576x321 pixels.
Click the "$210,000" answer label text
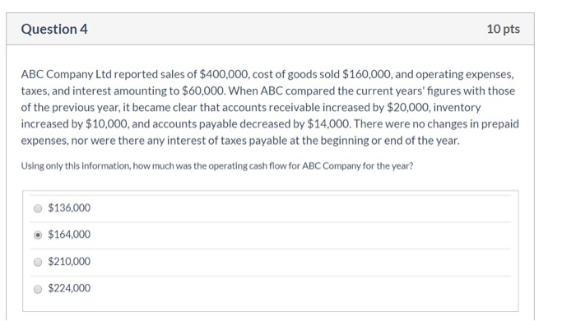69,262
